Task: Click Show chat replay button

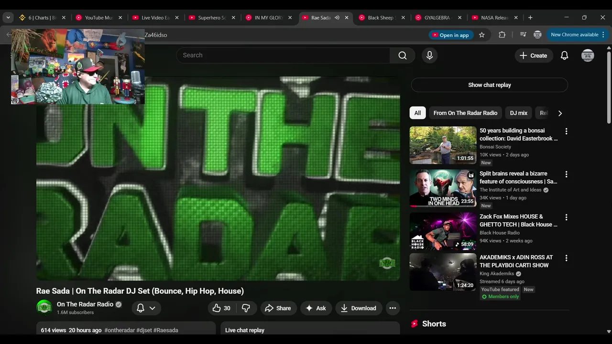Action: [489, 85]
